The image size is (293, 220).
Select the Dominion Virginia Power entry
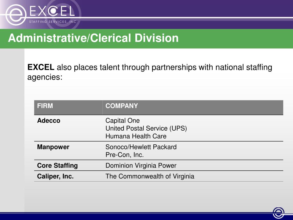[141, 166]
